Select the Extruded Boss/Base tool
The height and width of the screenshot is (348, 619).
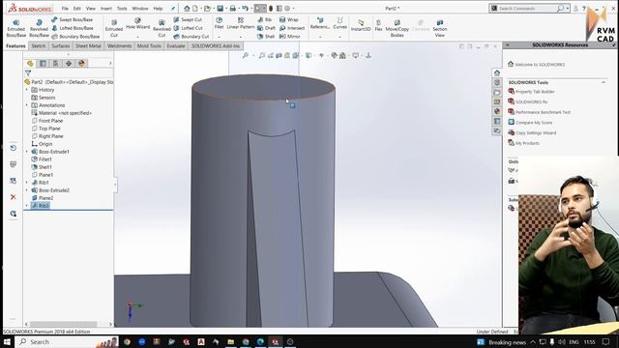point(16,28)
